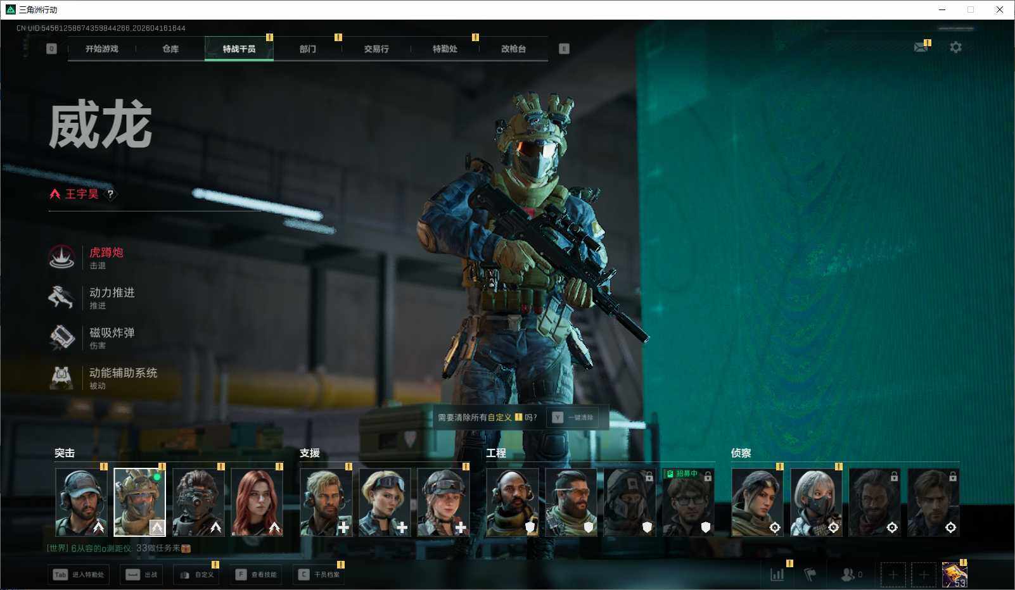The height and width of the screenshot is (590, 1015).
Task: Click the 威龙 operator name title
Action: click(x=100, y=125)
